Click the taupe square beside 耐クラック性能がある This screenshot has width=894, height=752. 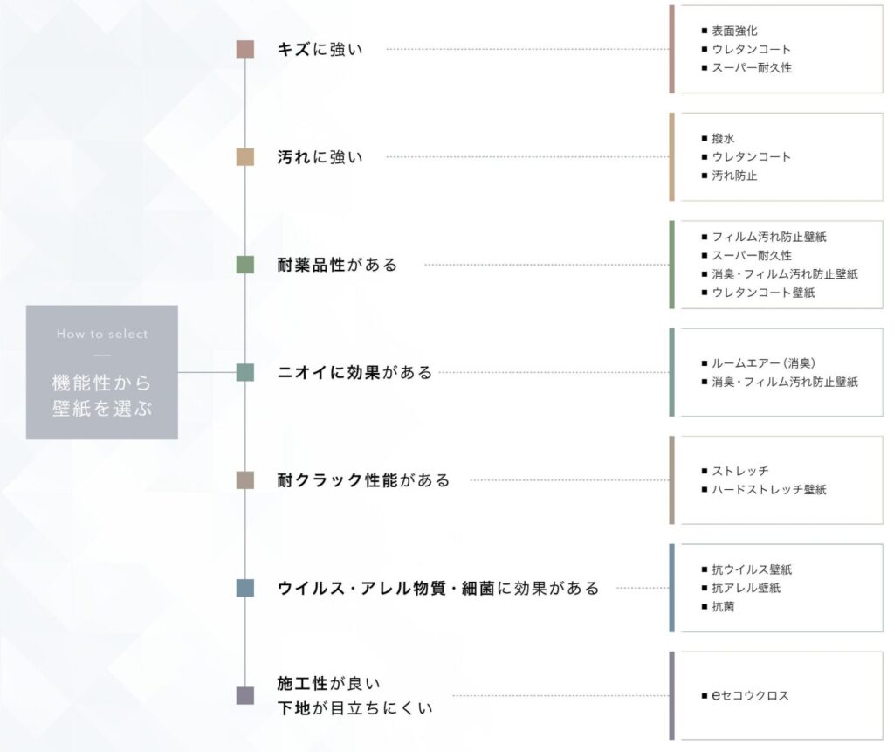click(245, 480)
